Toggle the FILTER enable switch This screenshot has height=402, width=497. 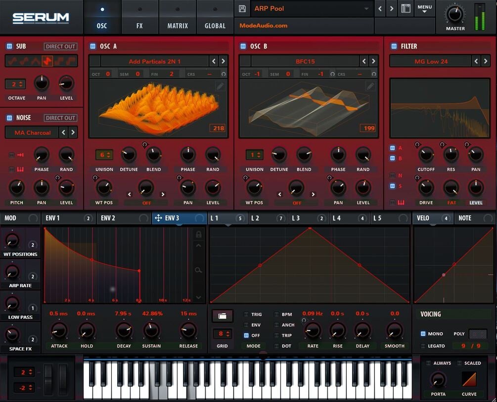394,46
